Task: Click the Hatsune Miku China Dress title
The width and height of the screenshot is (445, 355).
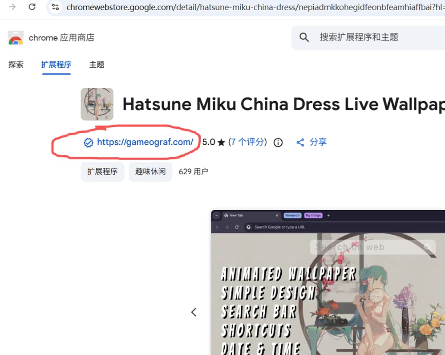Action: coord(284,104)
